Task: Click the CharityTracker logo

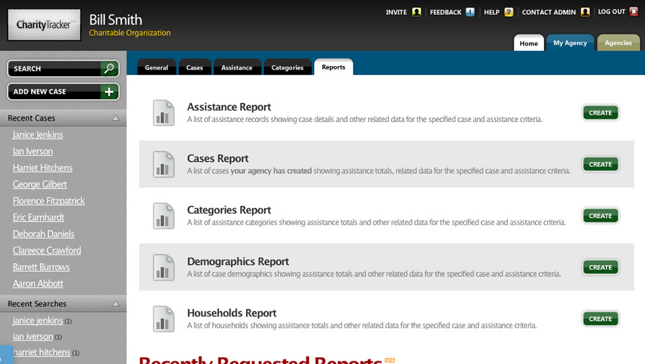Action: tap(44, 25)
